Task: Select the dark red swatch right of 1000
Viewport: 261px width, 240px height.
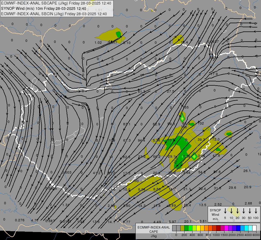Action: click(218, 228)
